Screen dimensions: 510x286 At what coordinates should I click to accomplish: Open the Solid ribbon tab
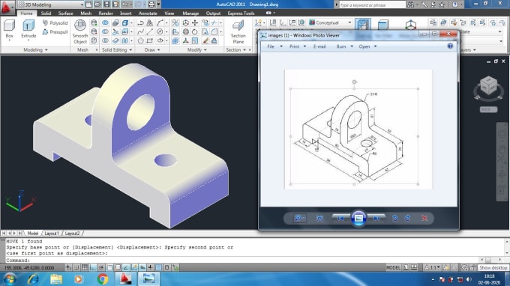(x=46, y=13)
